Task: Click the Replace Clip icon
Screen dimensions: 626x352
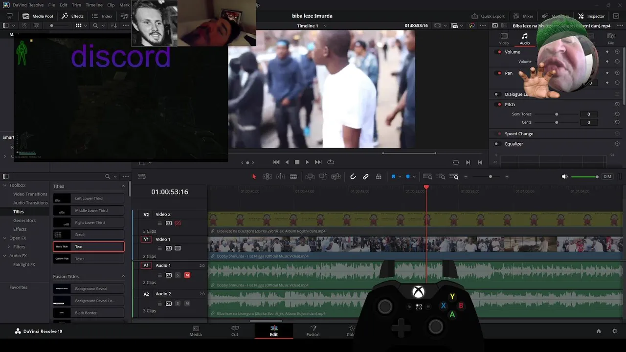Action: pos(336,176)
